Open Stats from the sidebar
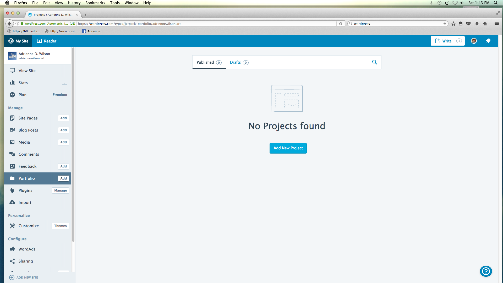The width and height of the screenshot is (503, 283). pyautogui.click(x=23, y=83)
